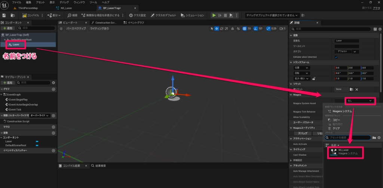Open クラスのデフォルト class defaults

pyautogui.click(x=163, y=15)
